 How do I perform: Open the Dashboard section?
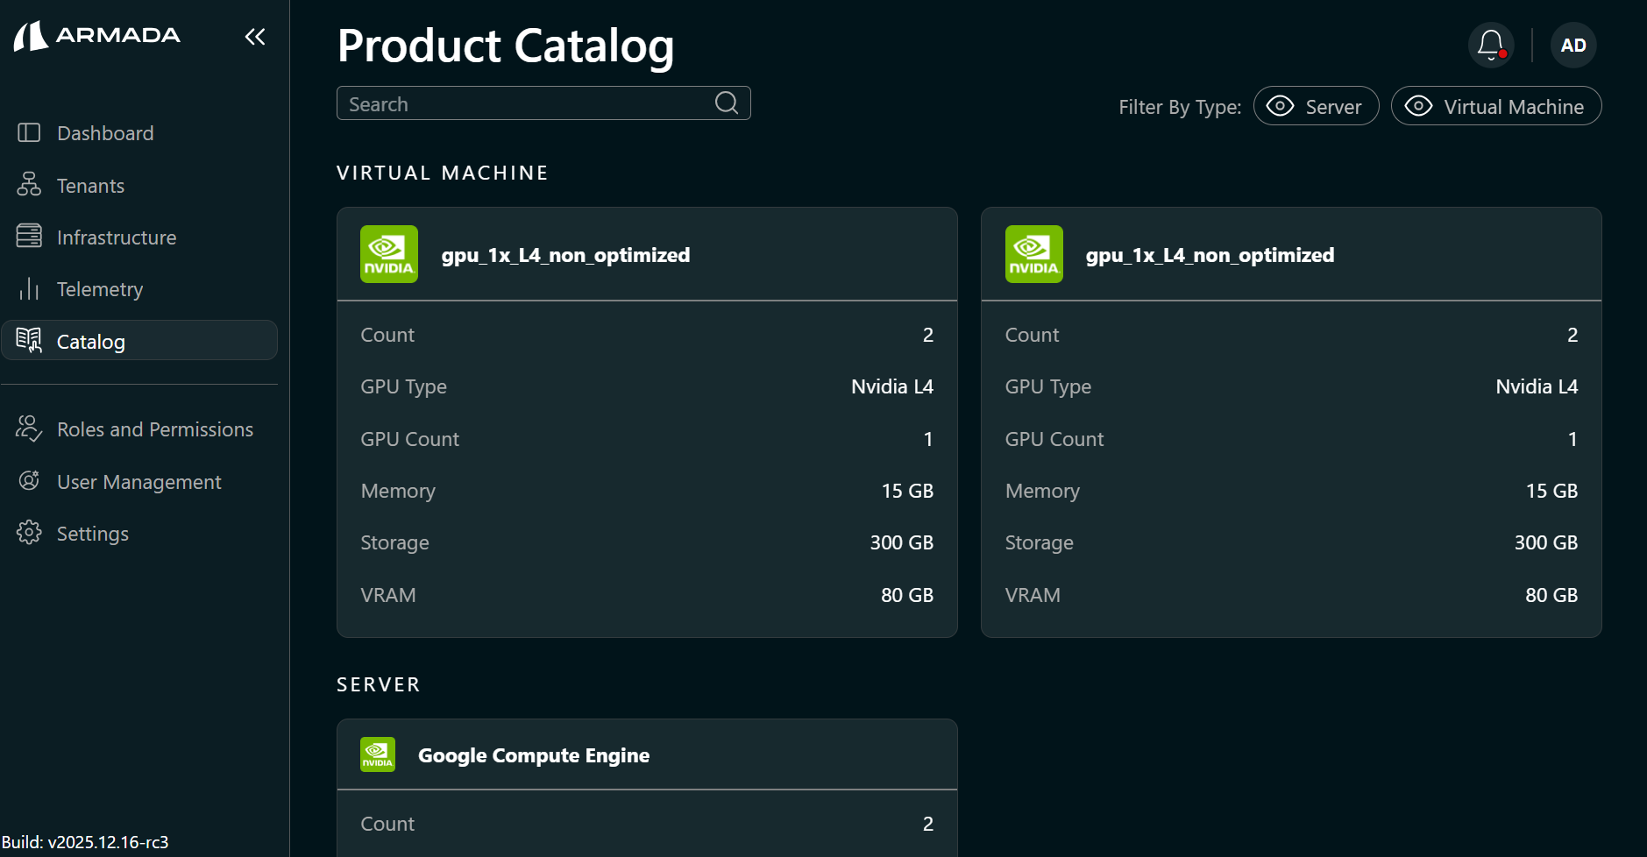click(x=104, y=132)
